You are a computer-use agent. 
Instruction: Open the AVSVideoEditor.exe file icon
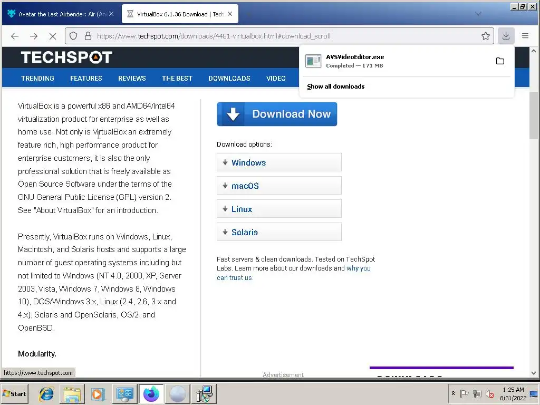click(x=313, y=61)
